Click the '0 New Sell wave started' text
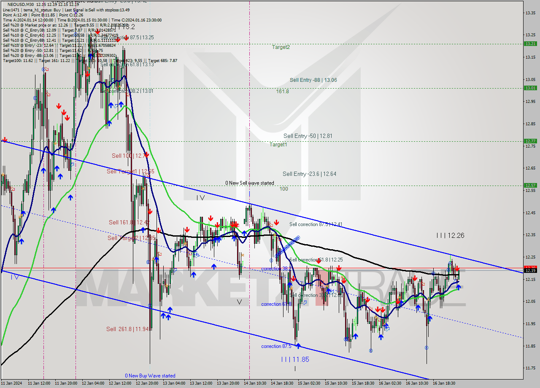The width and height of the screenshot is (540, 388). (249, 183)
